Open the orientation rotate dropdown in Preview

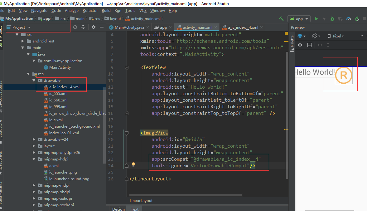coord(316,36)
